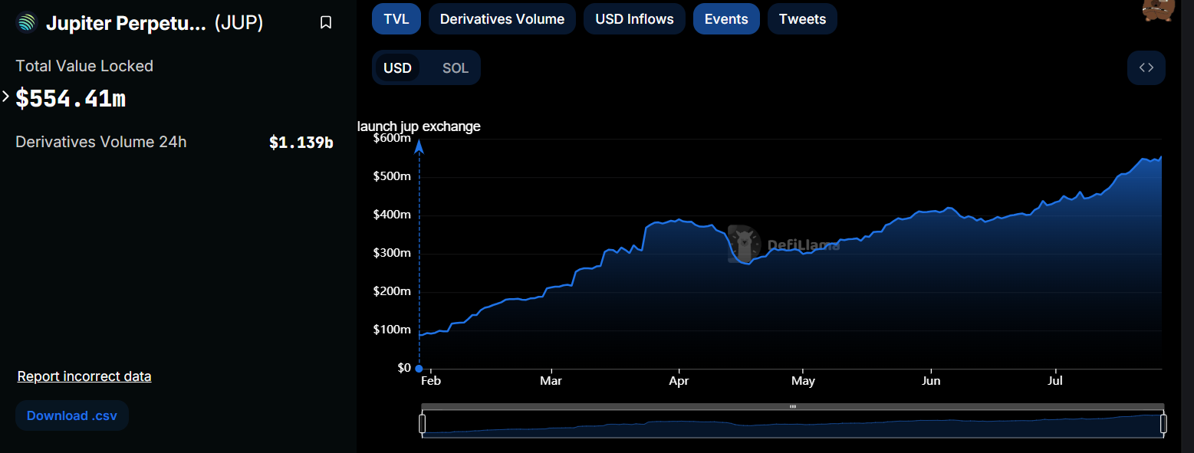Disable the Events overlay
This screenshot has width=1194, height=453.
point(725,19)
